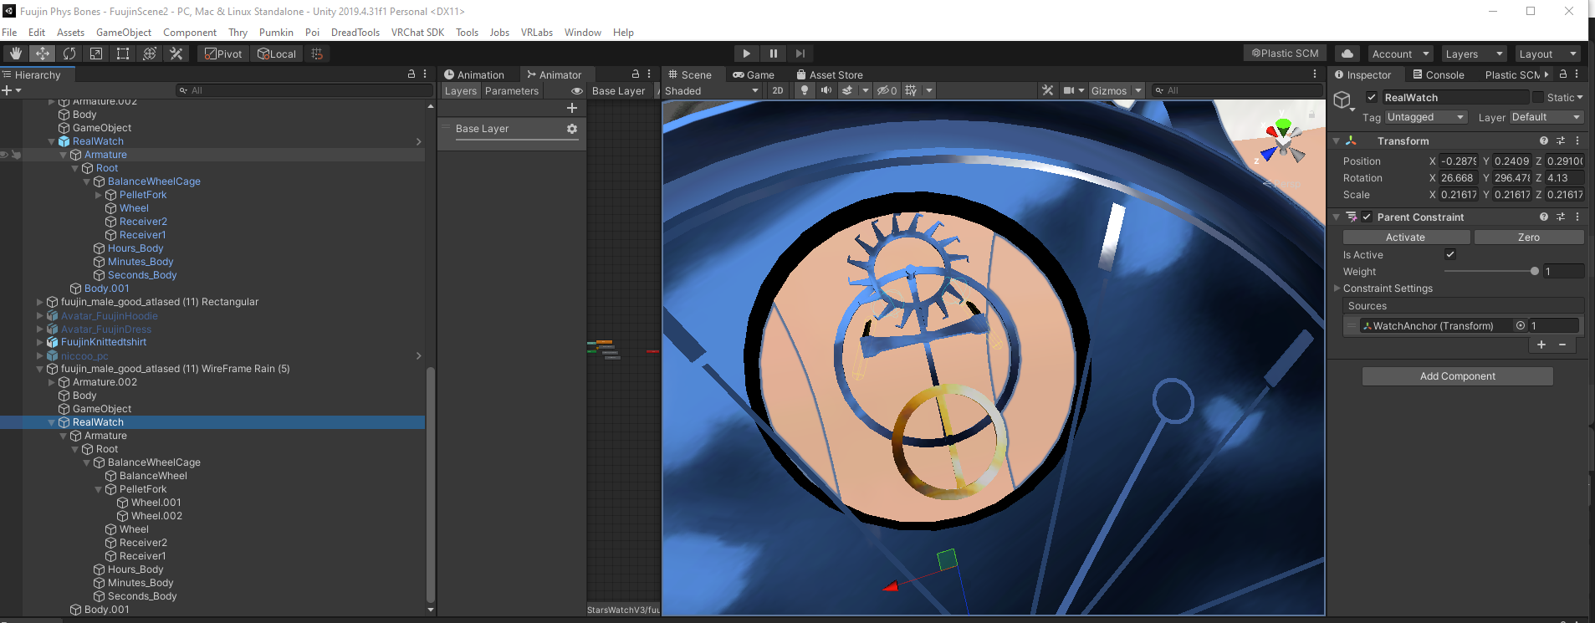Image resolution: width=1595 pixels, height=623 pixels.
Task: Toggle Parent Constraint component enabled checkbox
Action: (1367, 217)
